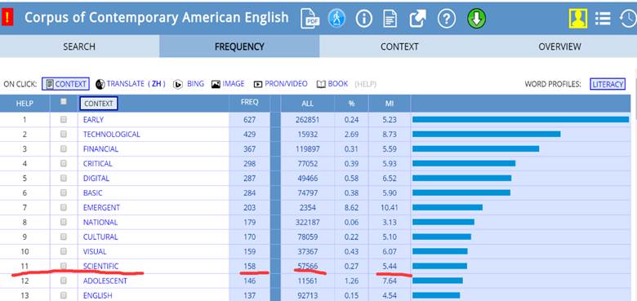This screenshot has height=301, width=637.
Task: Open the text document icon in header
Action: tap(390, 19)
